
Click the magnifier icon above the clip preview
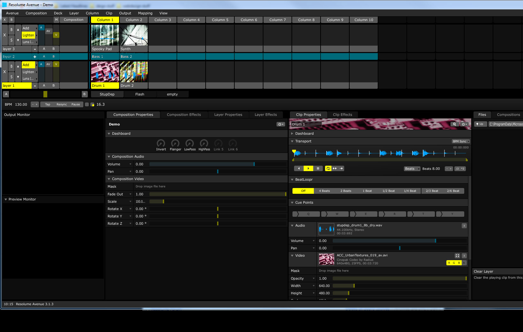pyautogui.click(x=454, y=124)
